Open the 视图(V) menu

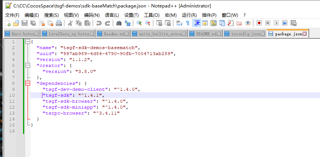pos(71,15)
